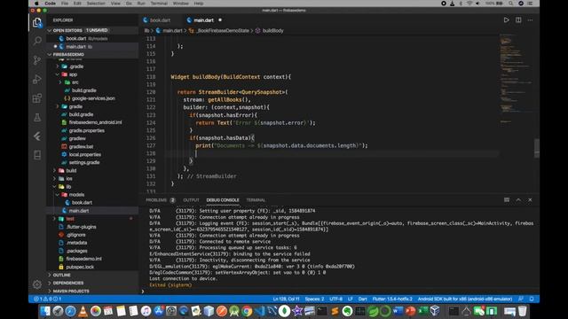Open the Run and Debug view
Image resolution: width=568 pixels, height=319 pixels.
point(37,79)
